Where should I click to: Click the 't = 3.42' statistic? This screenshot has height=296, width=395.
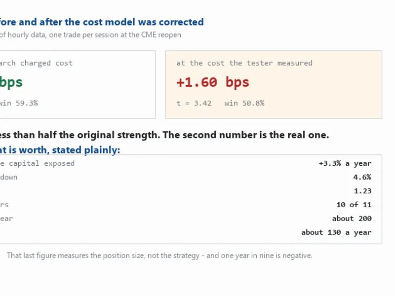(x=194, y=103)
